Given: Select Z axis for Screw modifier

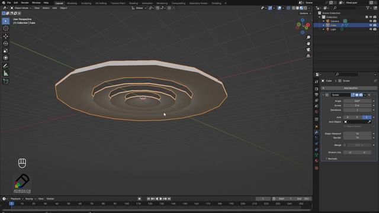Looking at the screenshot, I should (367, 117).
